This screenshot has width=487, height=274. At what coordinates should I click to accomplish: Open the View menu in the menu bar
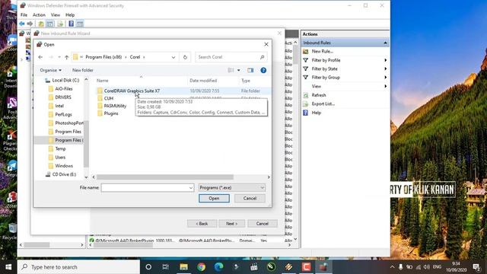[x=56, y=15]
